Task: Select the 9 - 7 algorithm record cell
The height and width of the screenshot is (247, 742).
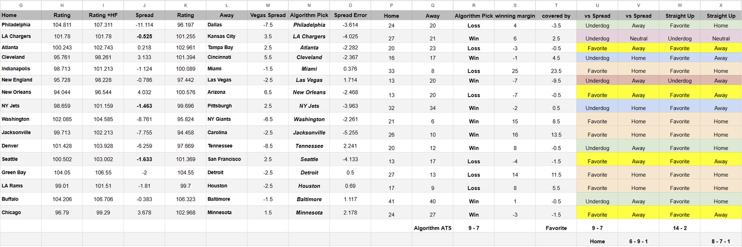Action: pos(473,228)
